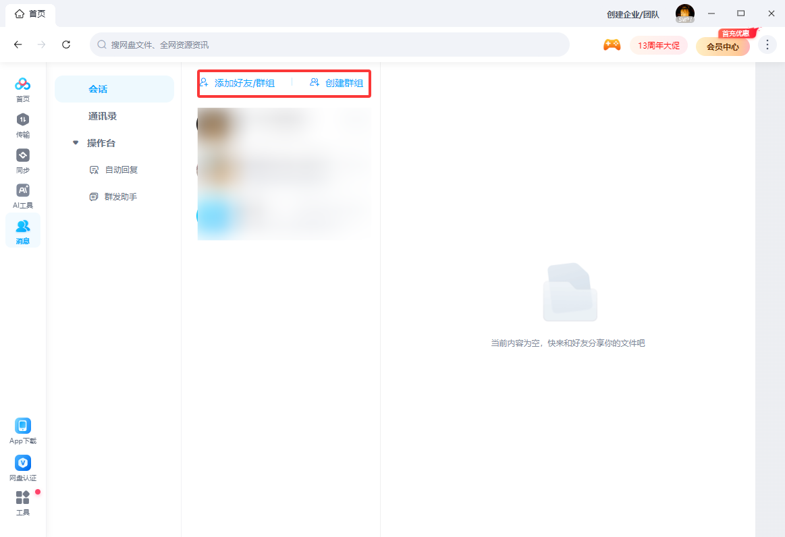Open the three-dot more options menu
This screenshot has height=537, width=785.
767,45
